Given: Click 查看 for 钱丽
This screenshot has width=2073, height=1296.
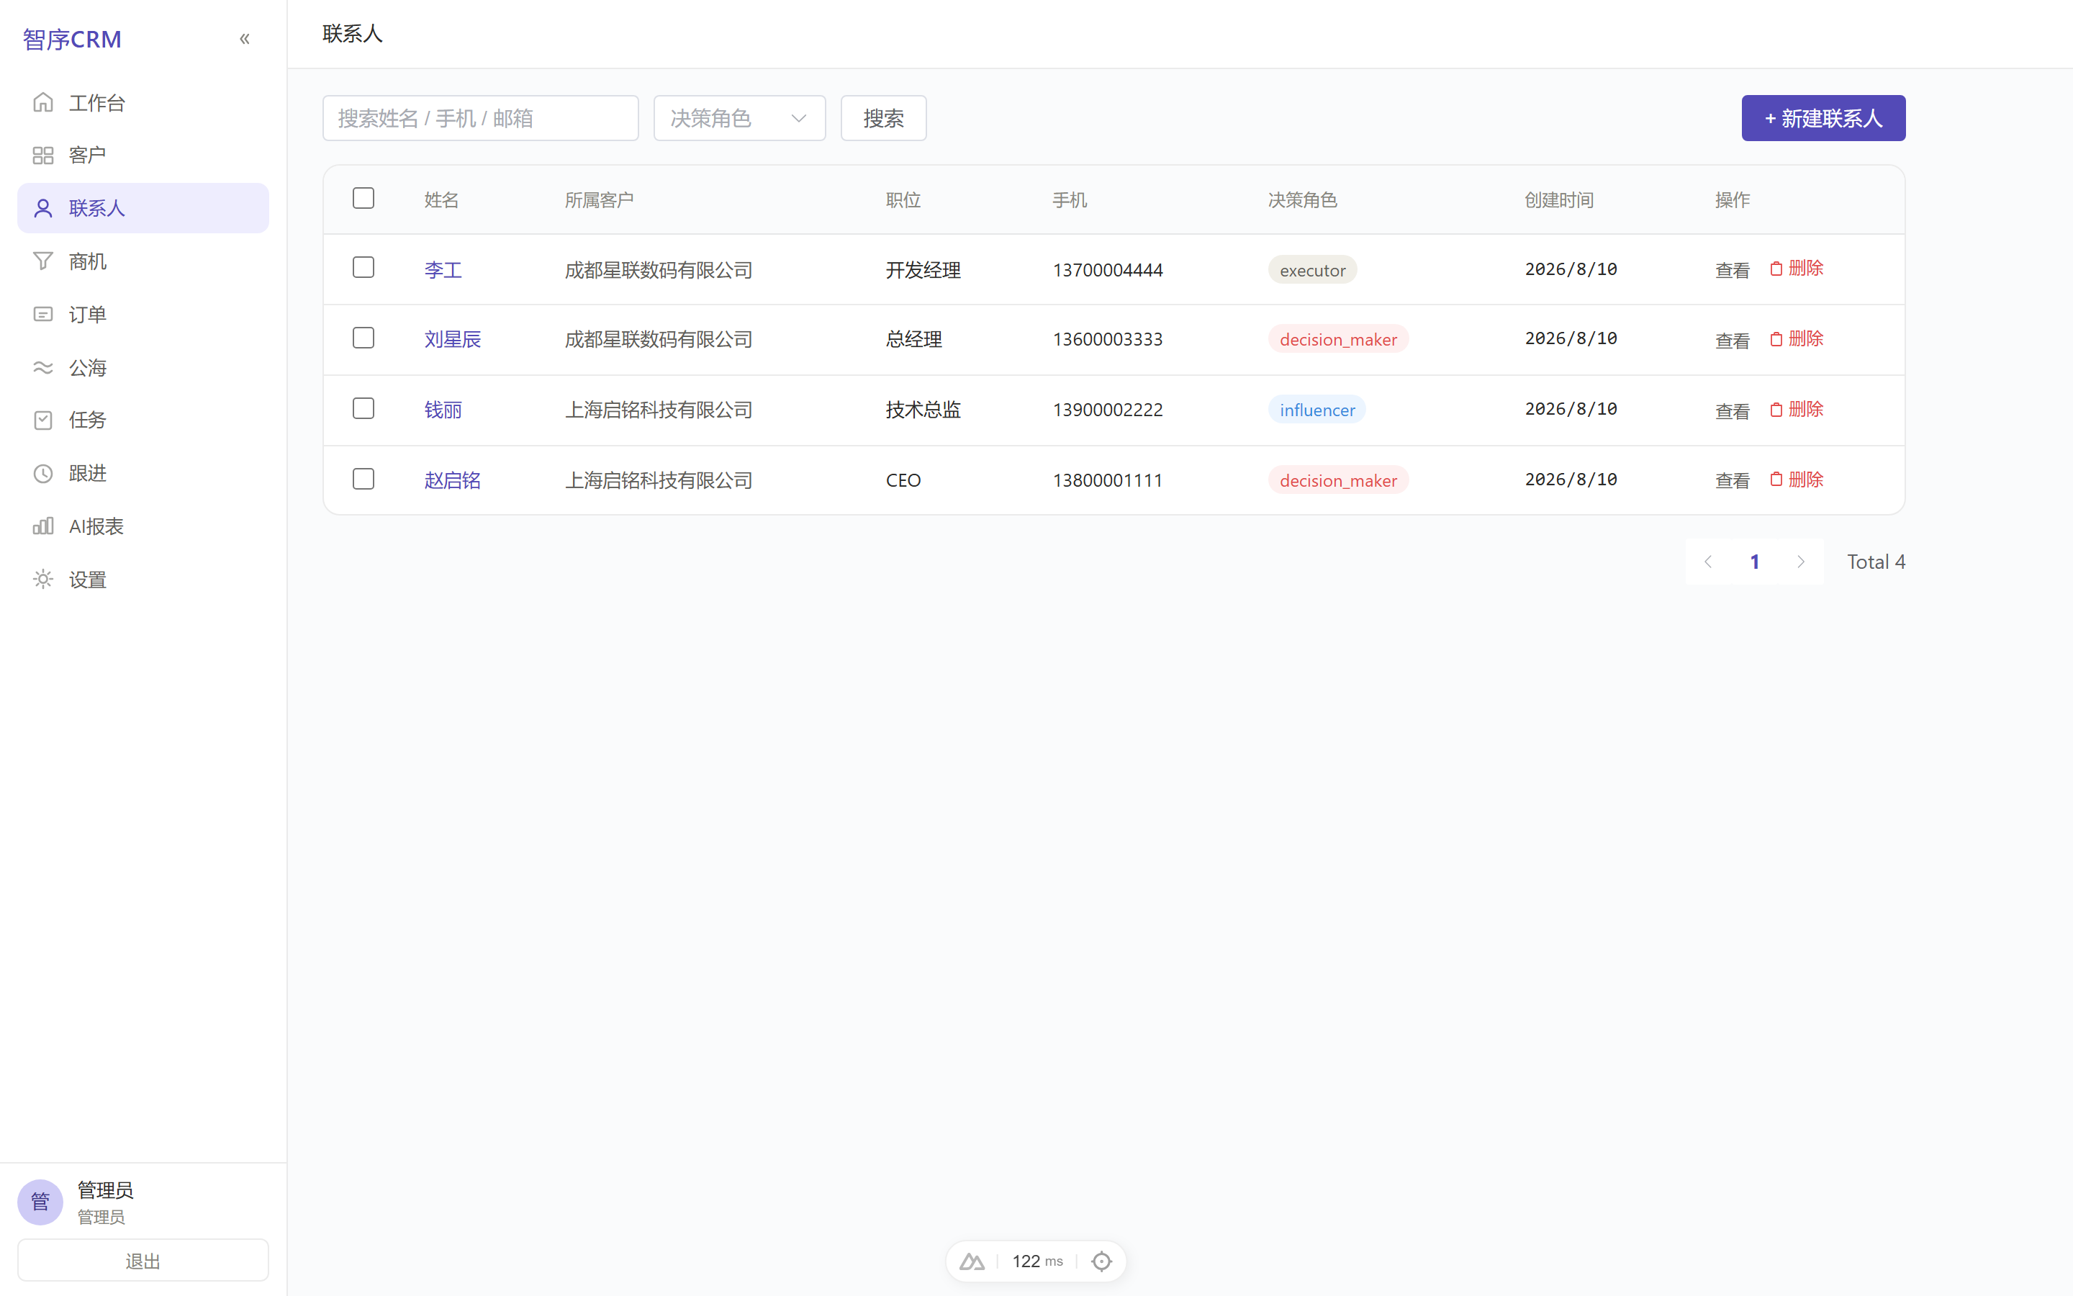Looking at the screenshot, I should 1732,410.
